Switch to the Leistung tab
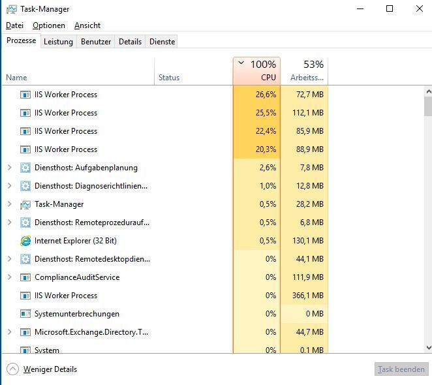Image resolution: width=432 pixels, height=385 pixels. [59, 42]
